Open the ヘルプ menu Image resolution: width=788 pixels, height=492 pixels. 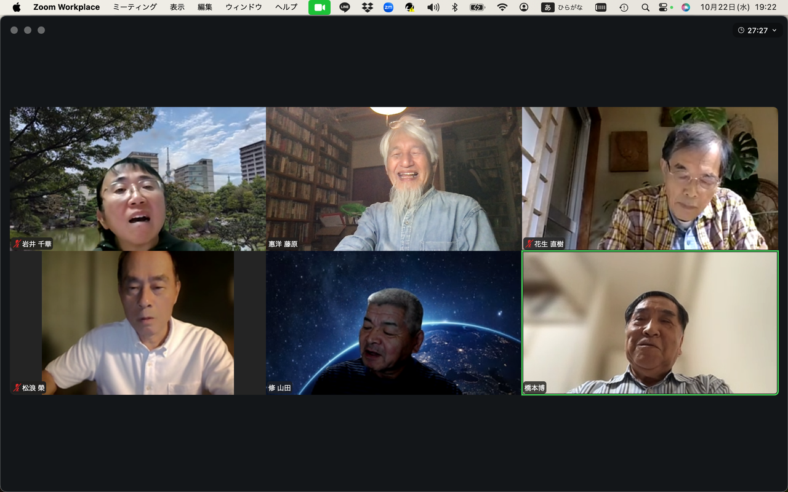click(x=286, y=7)
